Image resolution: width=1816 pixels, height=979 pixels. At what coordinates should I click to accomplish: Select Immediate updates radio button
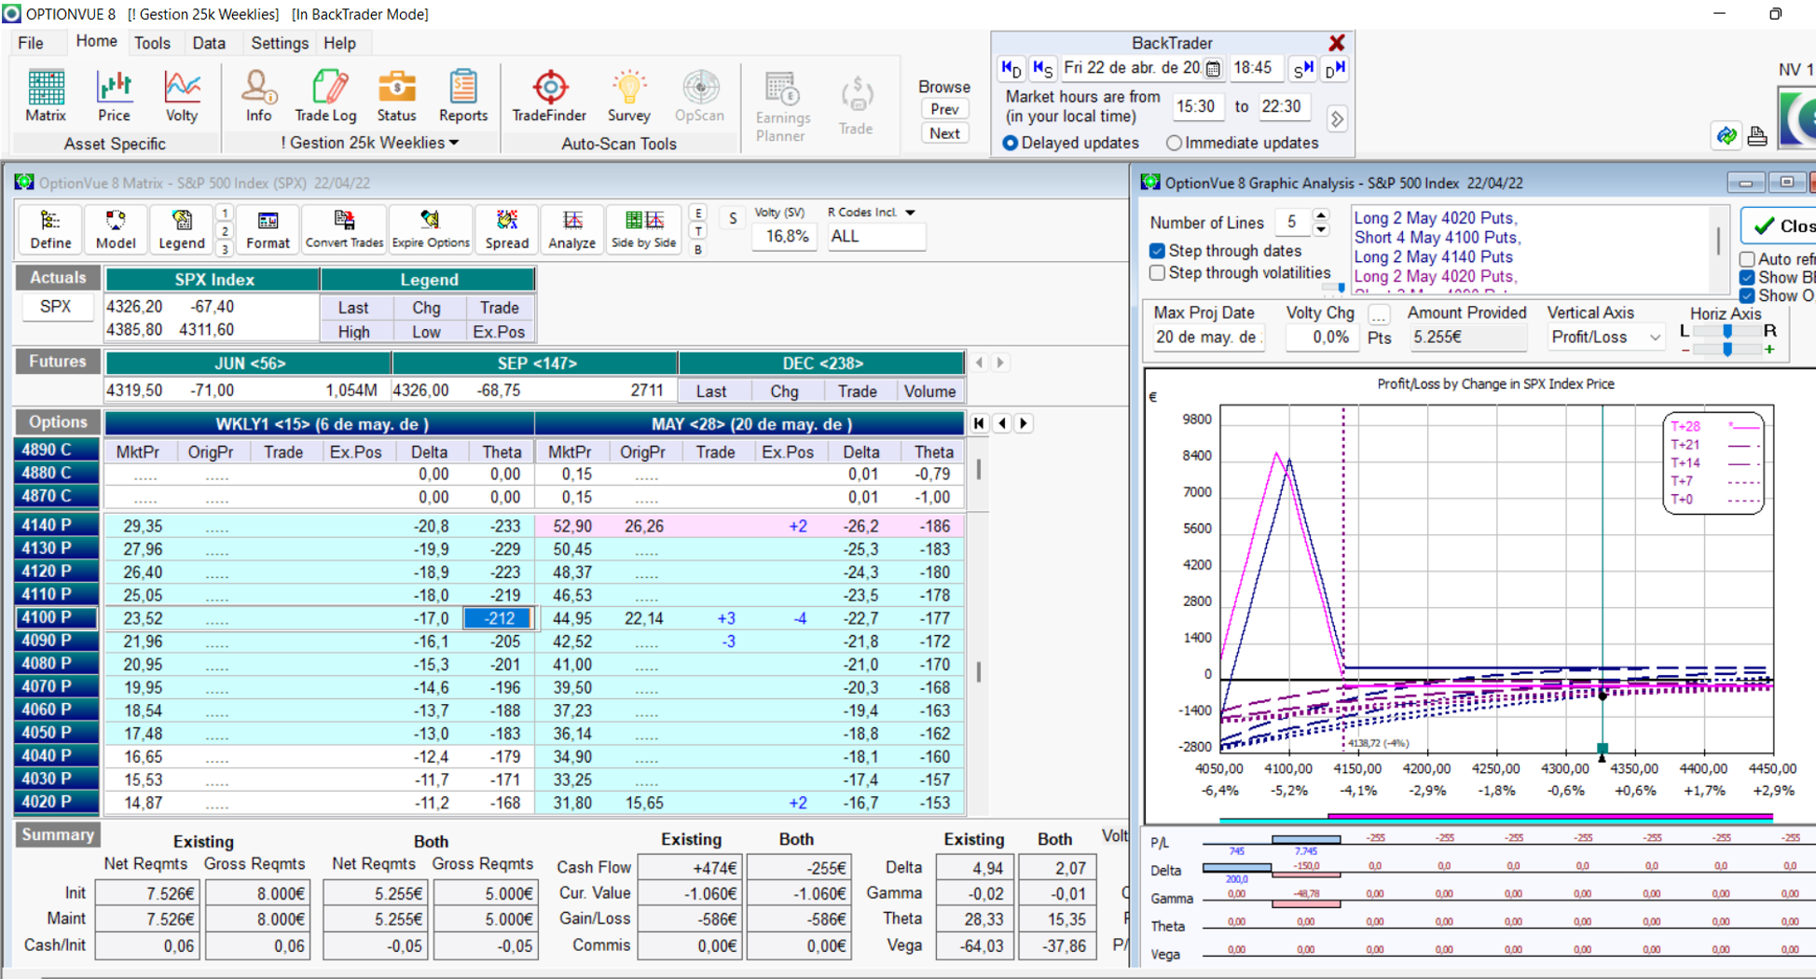click(x=1174, y=143)
